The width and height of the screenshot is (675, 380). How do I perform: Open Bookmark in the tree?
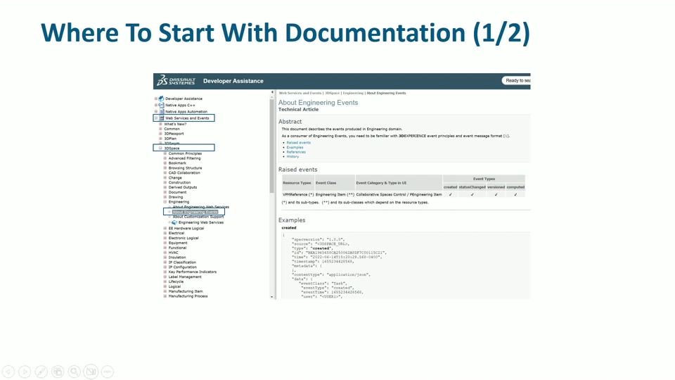pyautogui.click(x=177, y=163)
